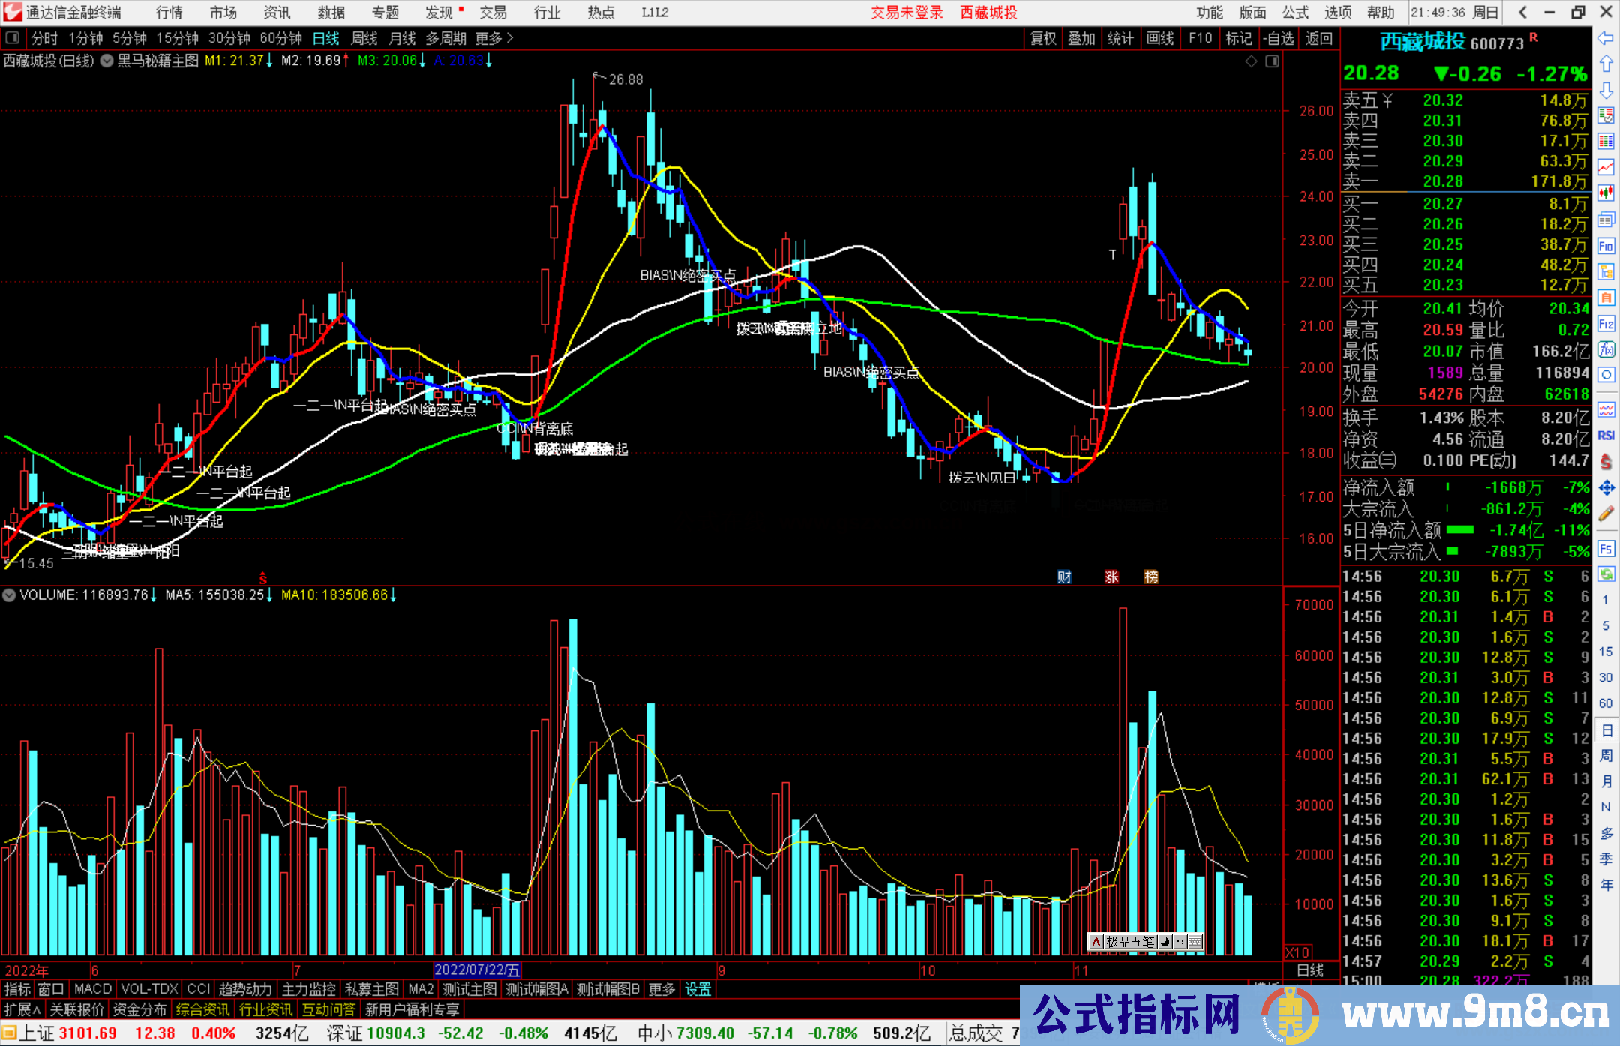Viewport: 1620px width, 1046px height.
Task: Select the pencil drawing tool icon
Action: [1606, 514]
